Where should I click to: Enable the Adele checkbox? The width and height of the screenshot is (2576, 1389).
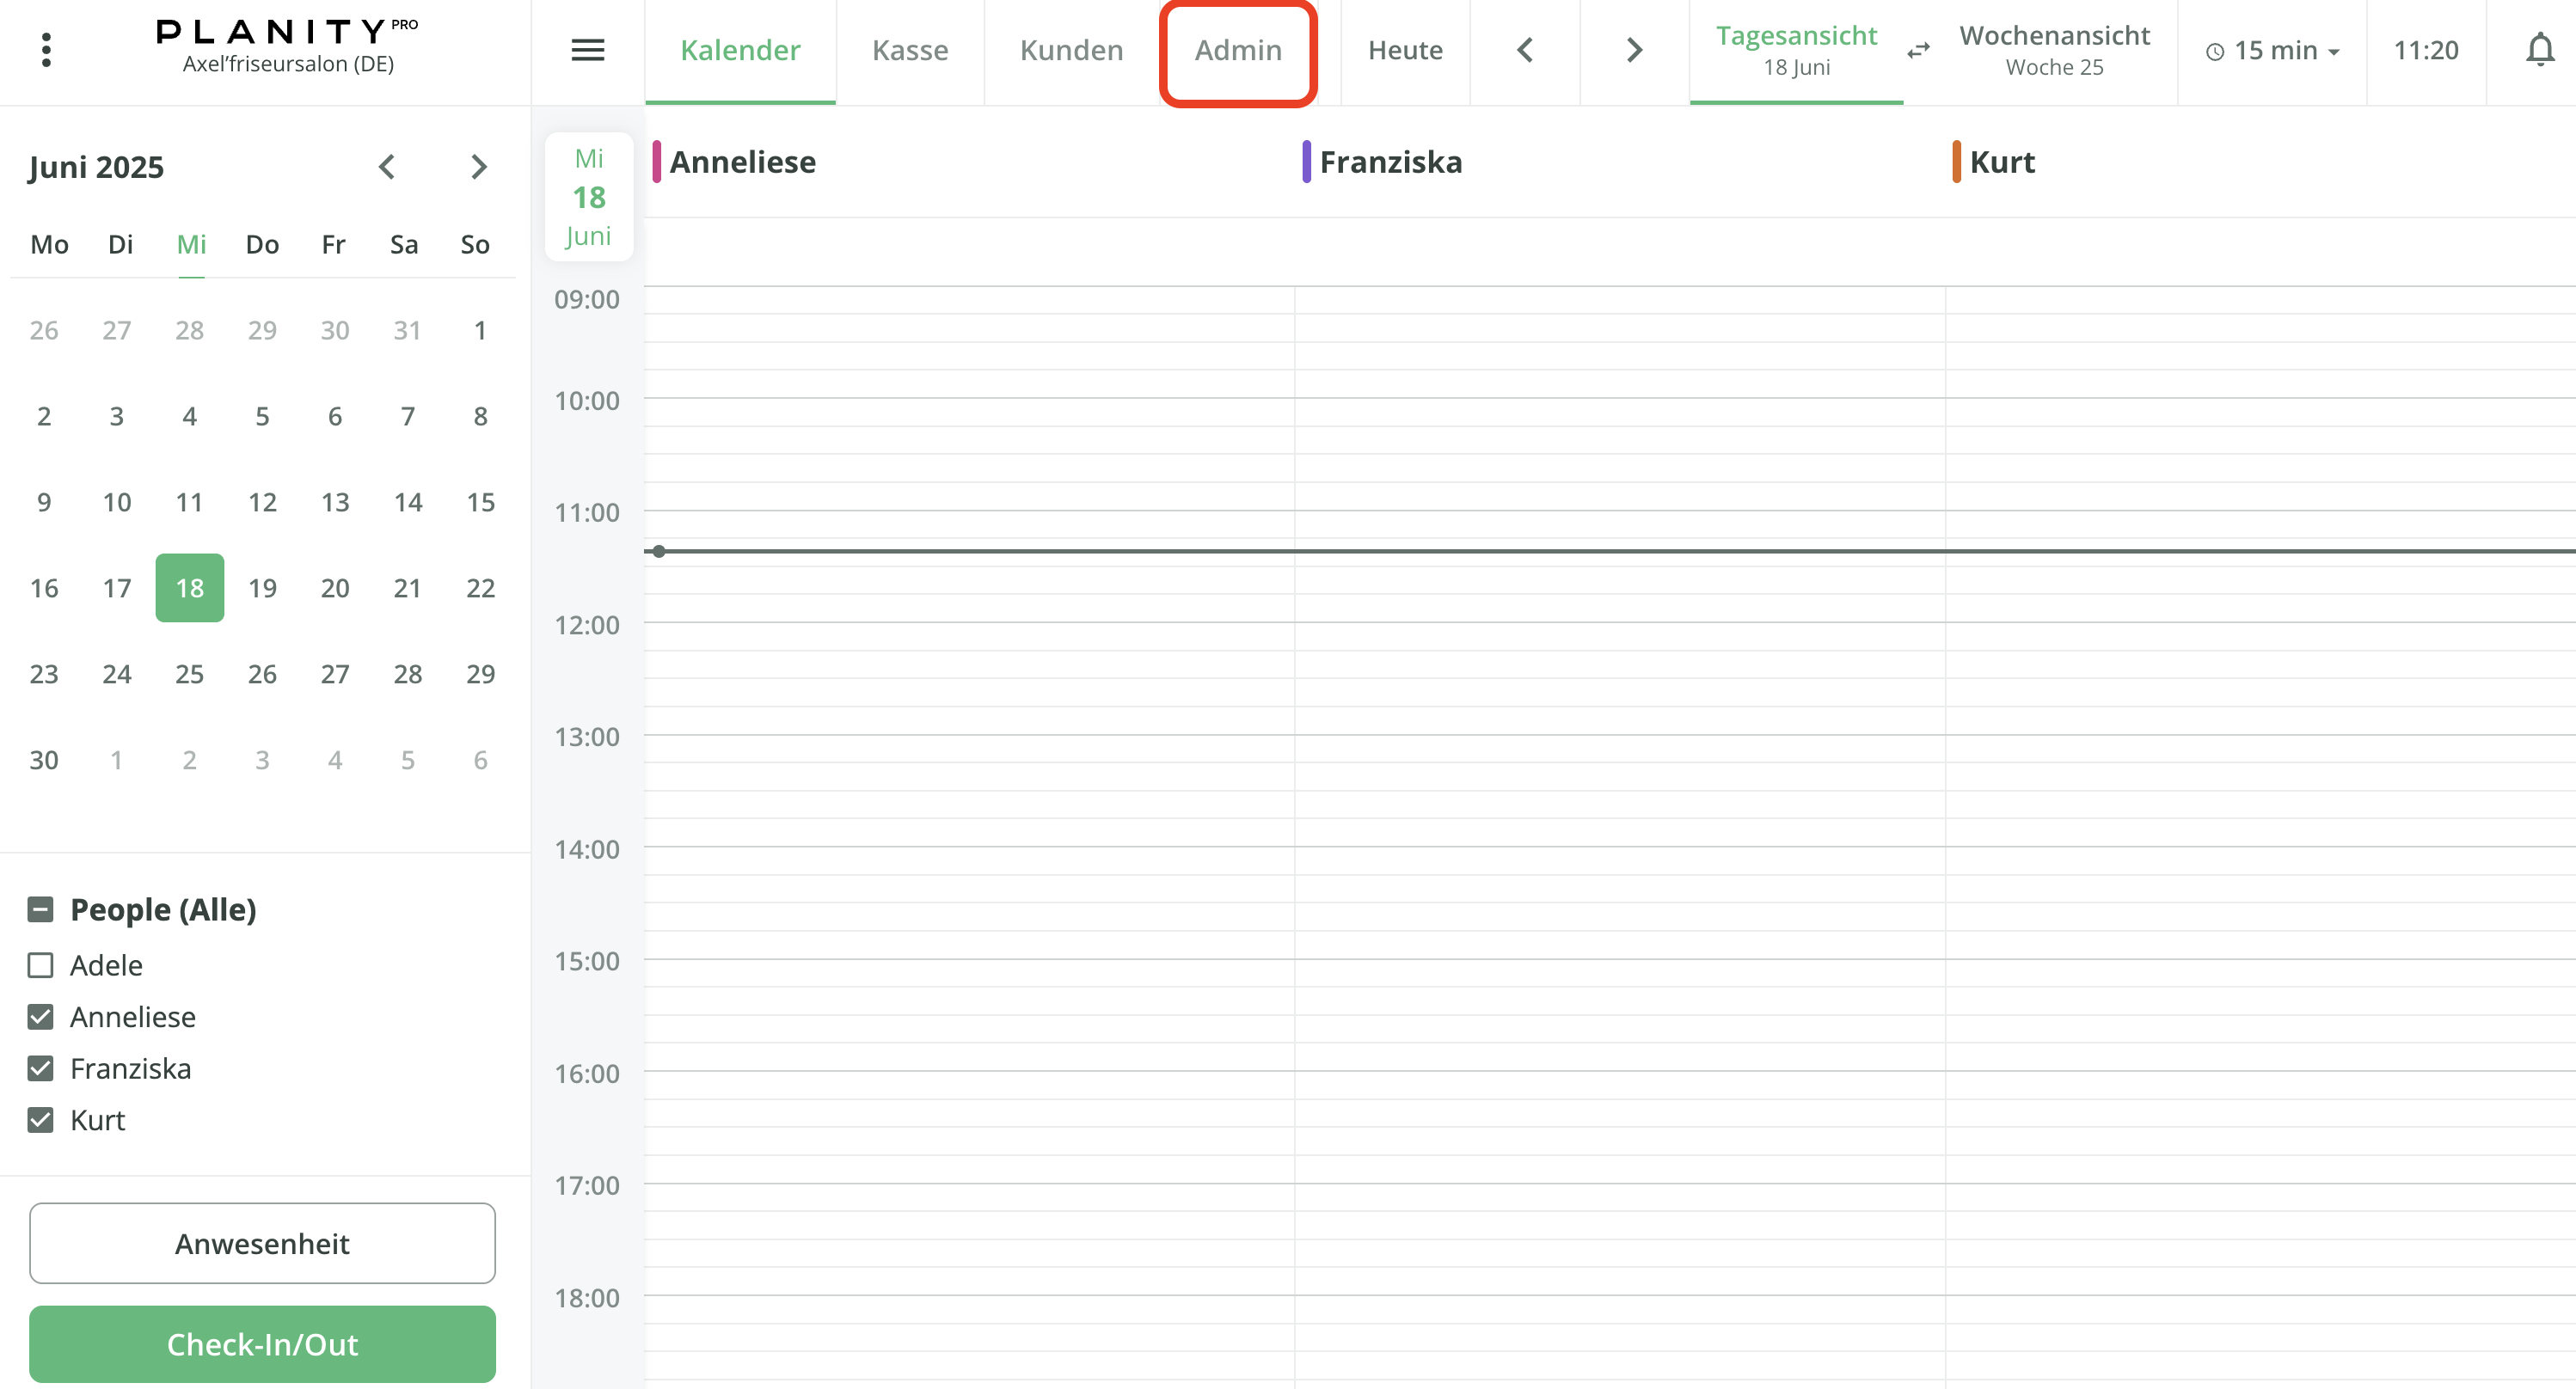(x=41, y=965)
